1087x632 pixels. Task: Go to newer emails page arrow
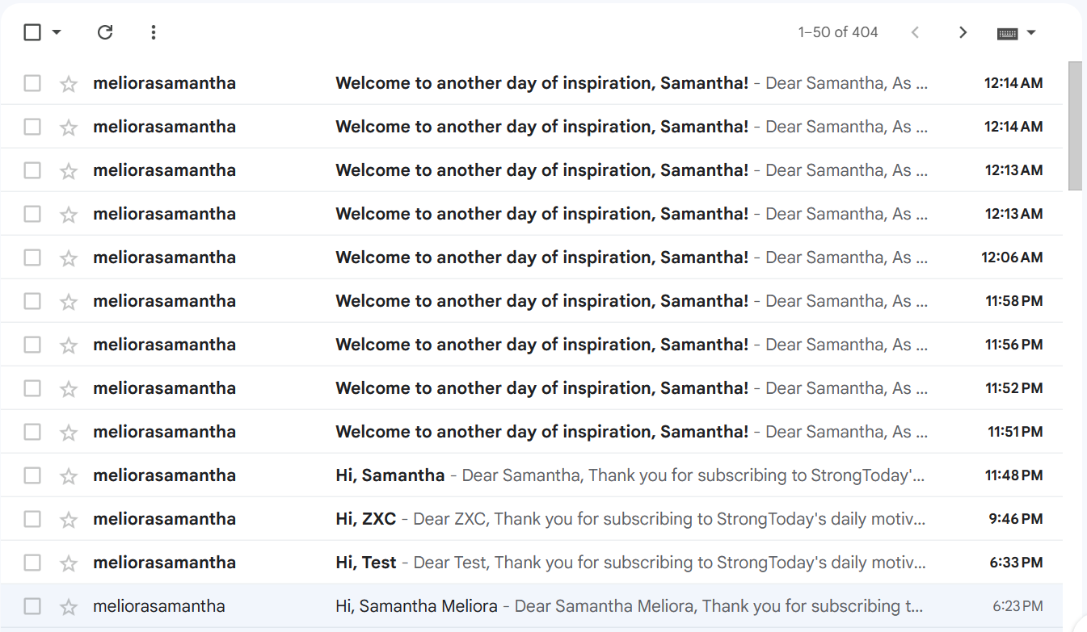915,32
